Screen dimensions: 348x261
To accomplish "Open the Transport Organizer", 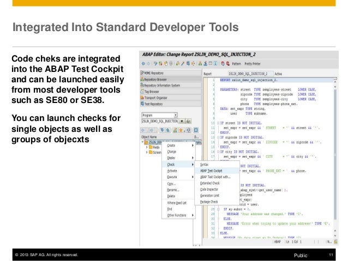I will point(171,98).
